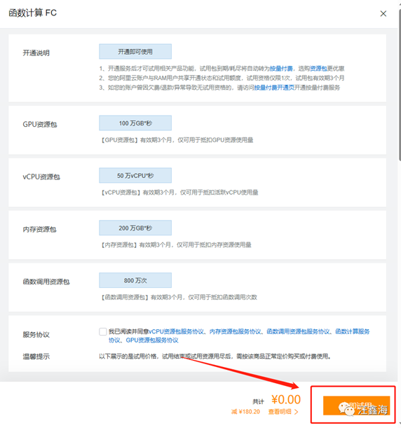Image resolution: width=401 pixels, height=428 pixels.
Task: Click the ¥0.00 total price
Action: point(286,399)
